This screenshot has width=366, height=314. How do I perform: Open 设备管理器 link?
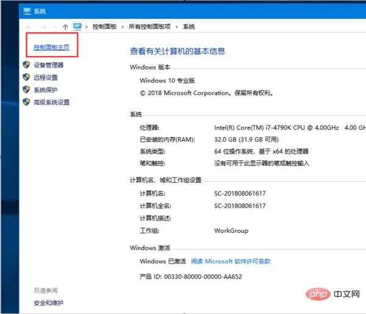tap(49, 65)
